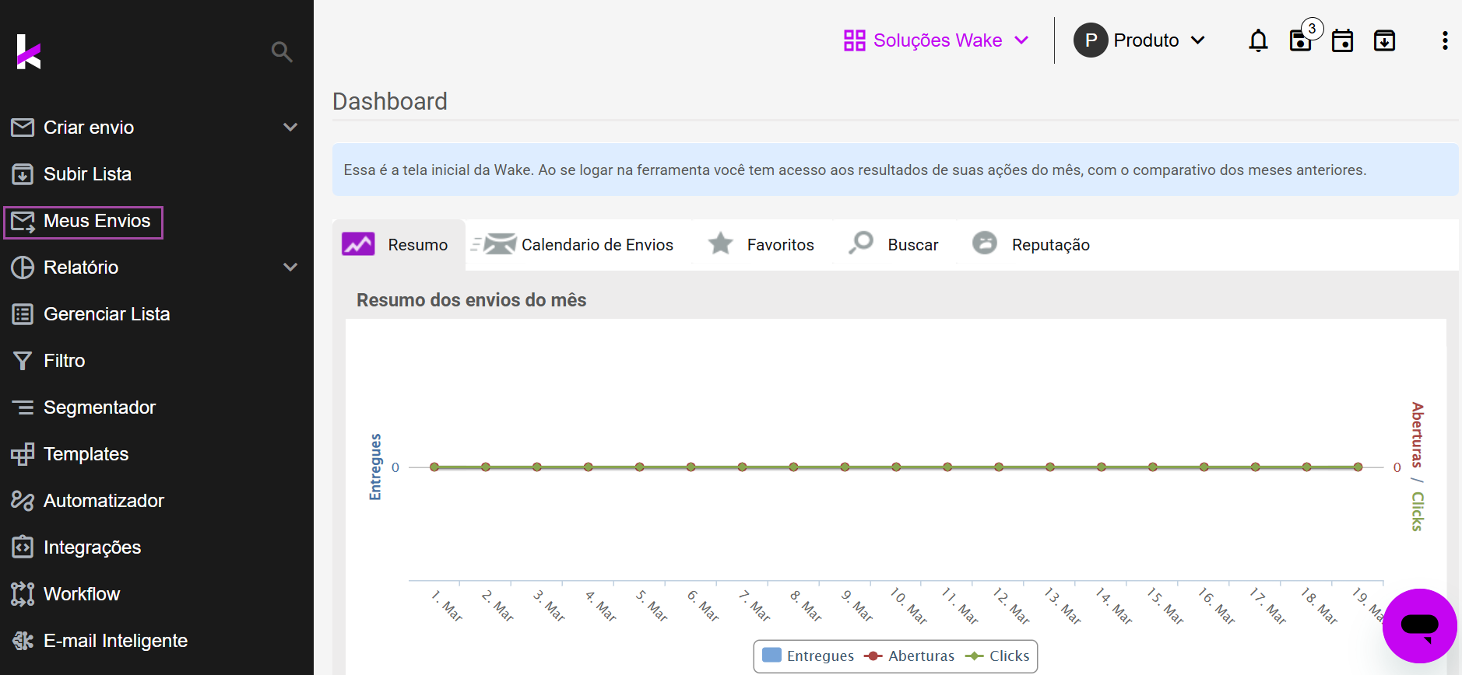The image size is (1462, 675).
Task: Click the Soluções Wake grid icon
Action: tap(854, 40)
